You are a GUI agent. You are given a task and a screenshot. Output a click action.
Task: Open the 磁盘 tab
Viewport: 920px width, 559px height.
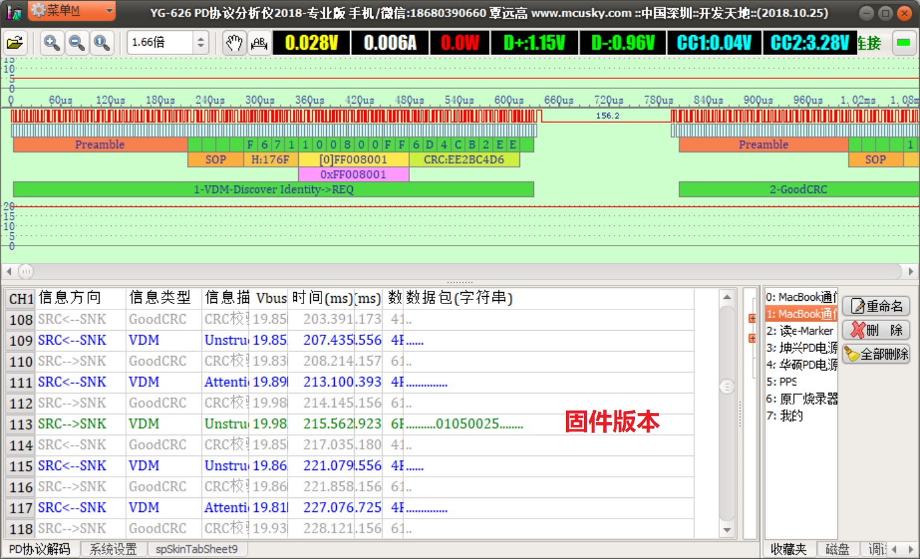click(838, 550)
